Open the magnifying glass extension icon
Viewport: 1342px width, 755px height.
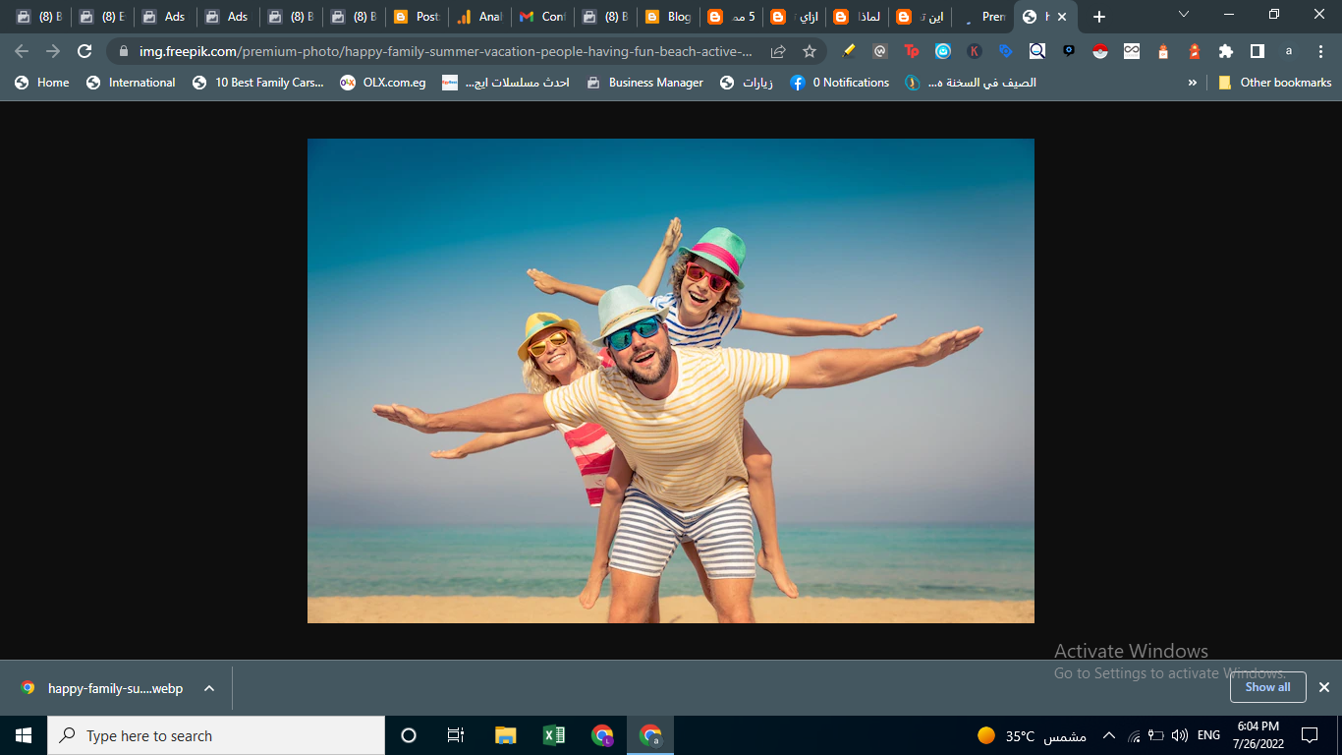point(1036,51)
